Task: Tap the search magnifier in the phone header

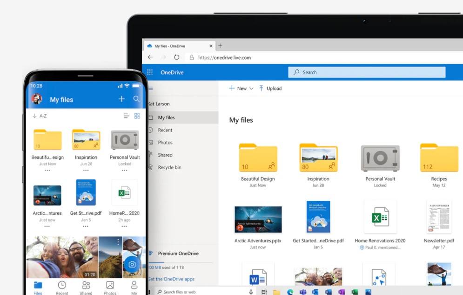Action: click(136, 99)
